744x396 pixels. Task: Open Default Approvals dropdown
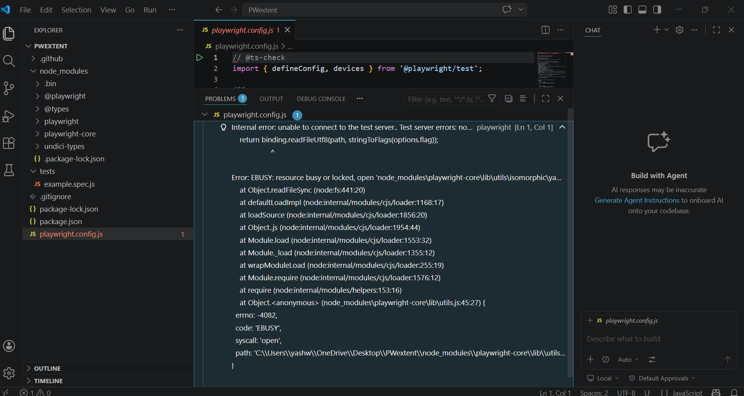point(662,378)
